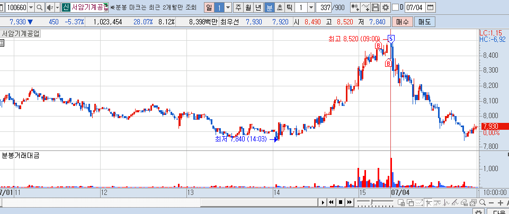Click the dotted range chart icon
The height and width of the screenshot is (214, 509).
tap(419, 203)
